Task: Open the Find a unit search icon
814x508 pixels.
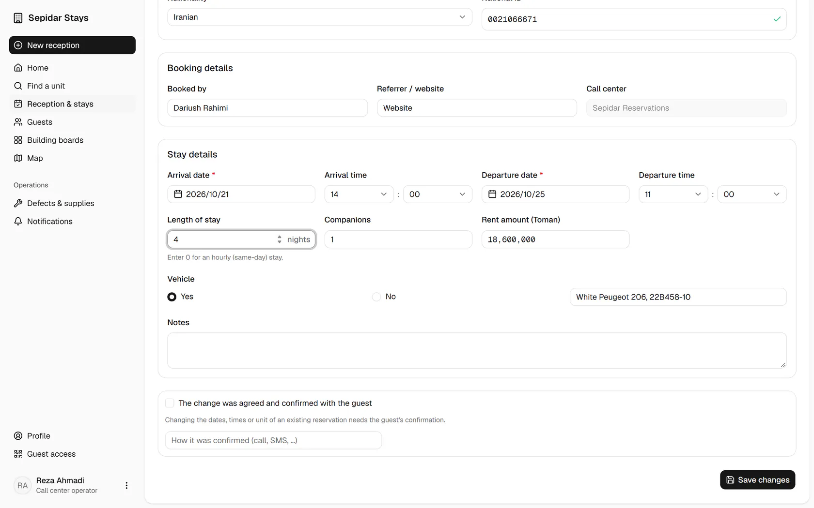Action: (x=18, y=86)
